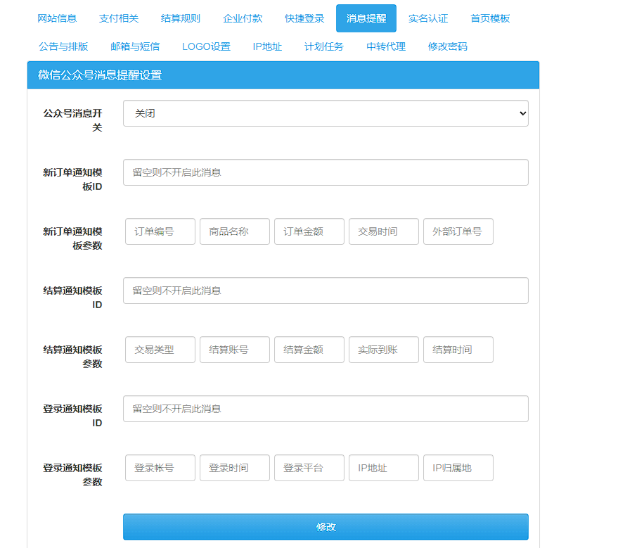Open the 结算规则 settings tab
618x548 pixels.
[180, 18]
